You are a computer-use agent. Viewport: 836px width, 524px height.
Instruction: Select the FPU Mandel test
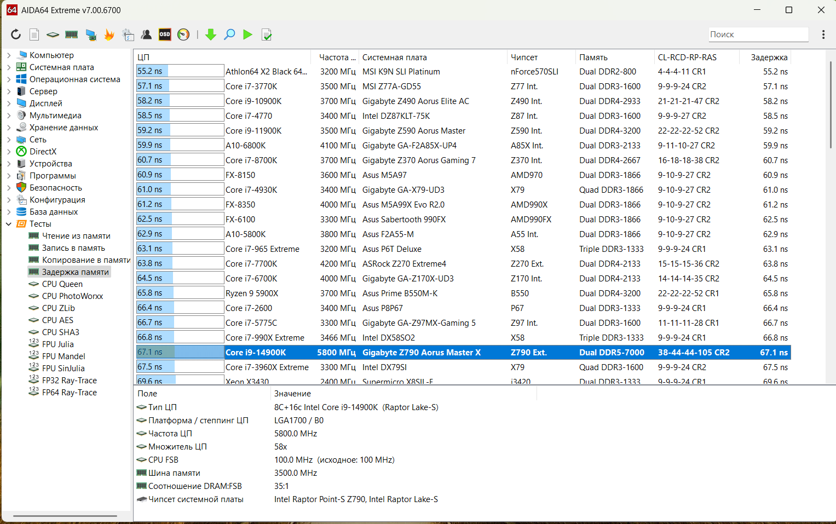pos(64,356)
